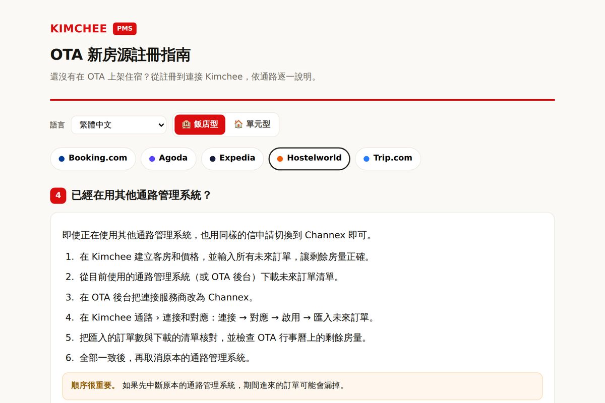605x403 pixels.
Task: Click the KIMCHEE logo text
Action: 79,29
